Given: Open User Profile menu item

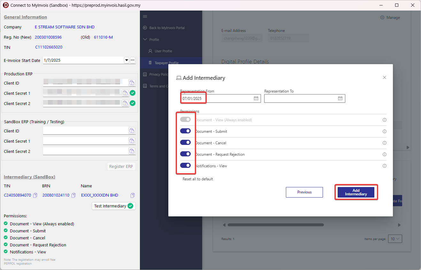Looking at the screenshot, I should (x=163, y=51).
